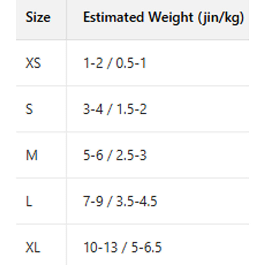The height and width of the screenshot is (265, 265).
Task: Select the L size cell
Action: click(29, 201)
